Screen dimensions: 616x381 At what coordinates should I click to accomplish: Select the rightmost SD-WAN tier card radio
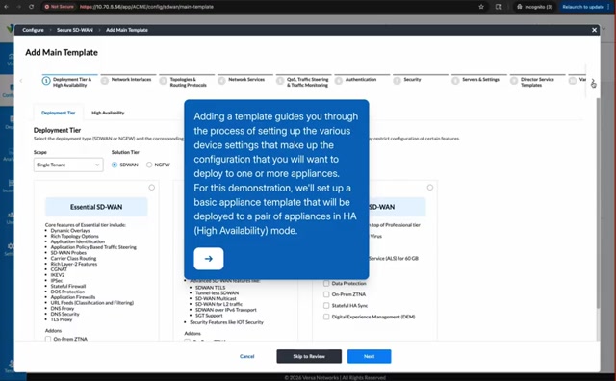(x=430, y=188)
